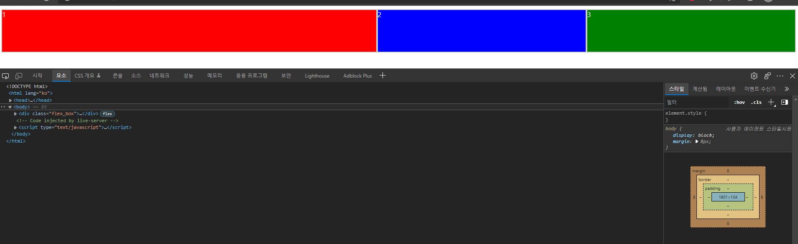798x244 pixels.
Task: Open the Adblock Plus tab
Action: [357, 76]
